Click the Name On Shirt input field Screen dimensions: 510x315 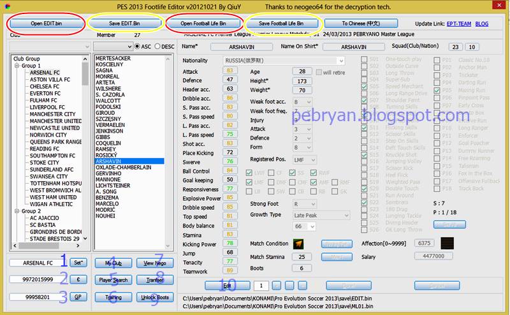(354, 47)
